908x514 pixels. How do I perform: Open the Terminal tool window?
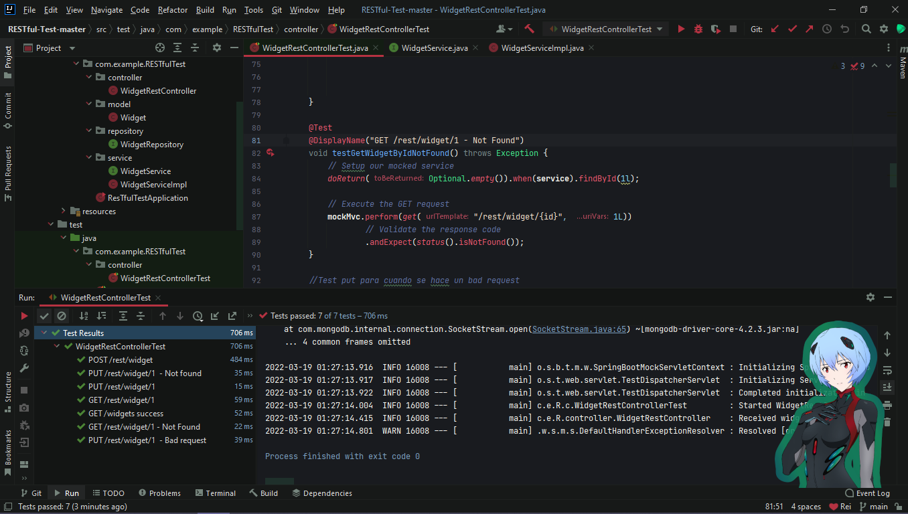click(215, 493)
